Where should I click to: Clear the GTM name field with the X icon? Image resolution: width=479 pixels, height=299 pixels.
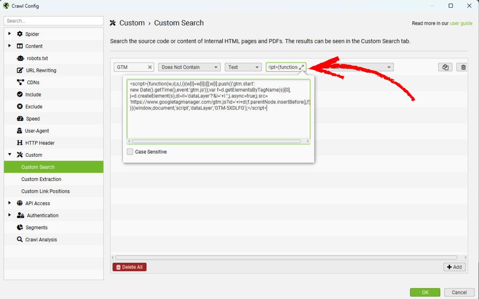(150, 67)
